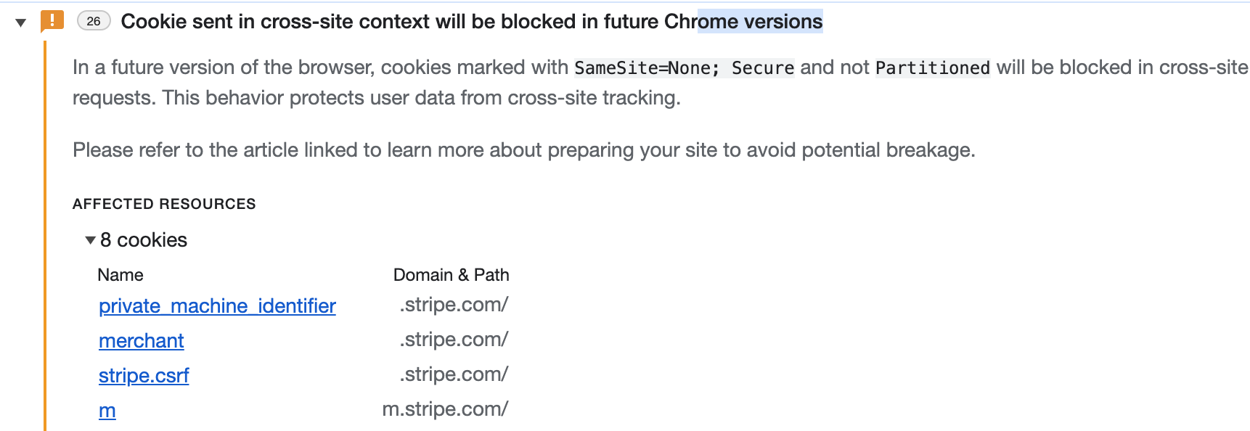Collapse the 8 cookies list triangle
Screen dimensions: 1250x431
pos(91,239)
